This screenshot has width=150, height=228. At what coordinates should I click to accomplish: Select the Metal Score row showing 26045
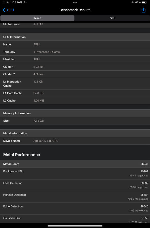click(x=75, y=164)
